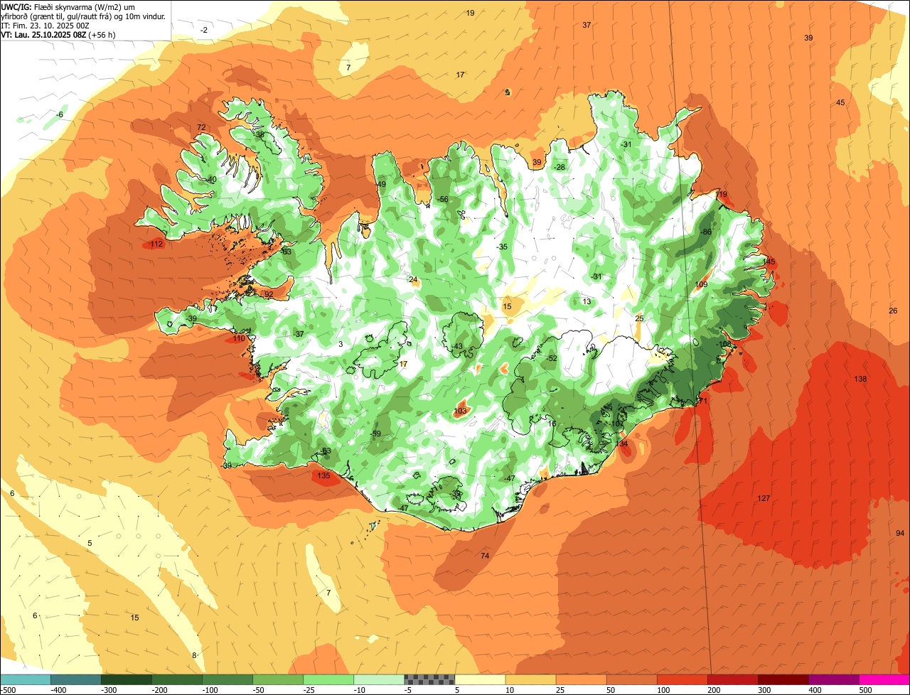
Task: Click the checkered legend swatch between -5 and 5
Action: click(429, 679)
